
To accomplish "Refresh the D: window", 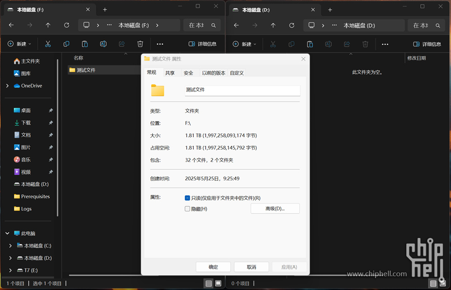I will coord(292,25).
